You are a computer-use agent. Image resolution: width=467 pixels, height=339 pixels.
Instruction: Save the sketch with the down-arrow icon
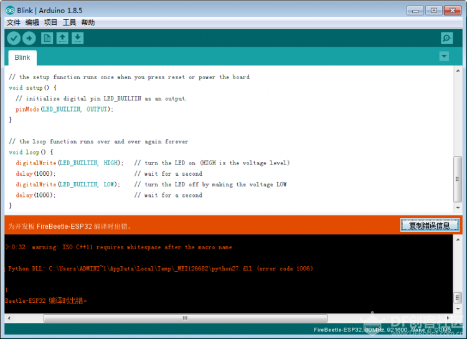77,38
